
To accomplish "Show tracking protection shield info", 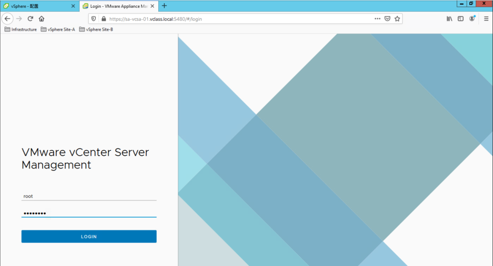I will [94, 19].
